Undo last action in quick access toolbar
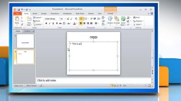Viewport: 181px width, 101px height. pos(22,10)
